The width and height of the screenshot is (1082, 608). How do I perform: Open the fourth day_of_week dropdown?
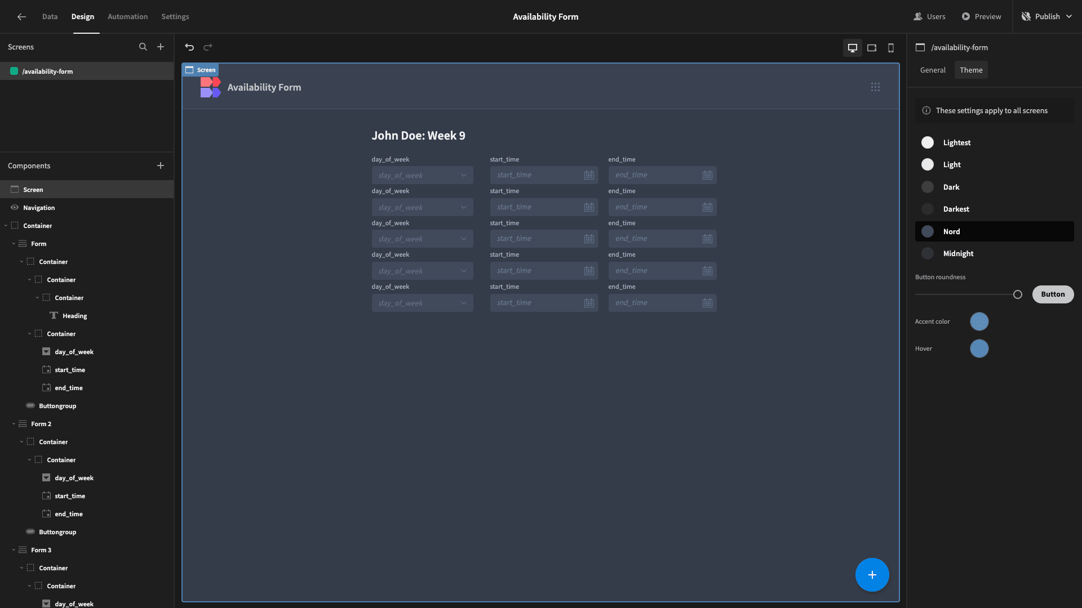pyautogui.click(x=422, y=271)
